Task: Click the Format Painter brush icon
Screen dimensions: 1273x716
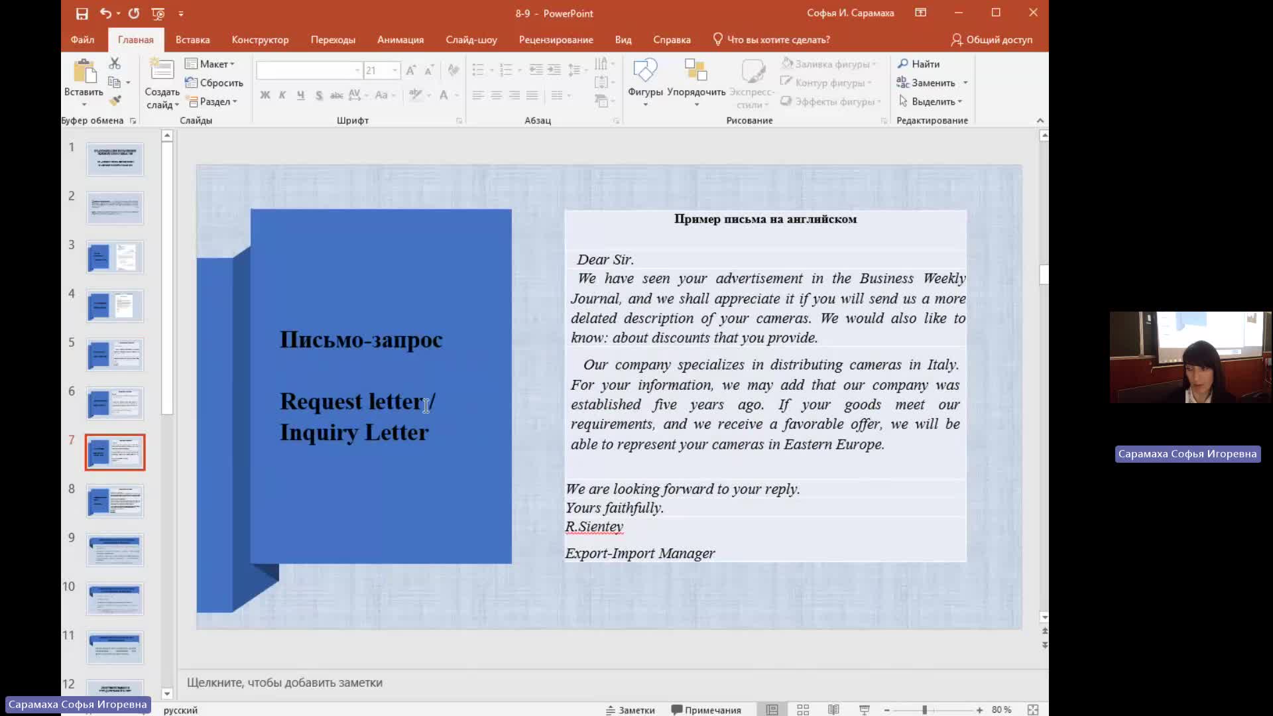Action: 115,101
